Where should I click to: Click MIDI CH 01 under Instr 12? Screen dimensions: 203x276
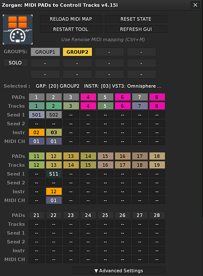click(54, 200)
